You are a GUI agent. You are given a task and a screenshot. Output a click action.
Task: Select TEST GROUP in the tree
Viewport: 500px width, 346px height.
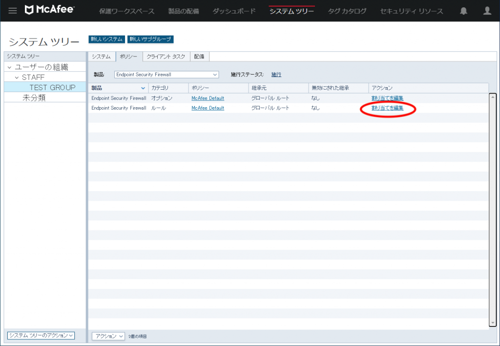point(52,87)
